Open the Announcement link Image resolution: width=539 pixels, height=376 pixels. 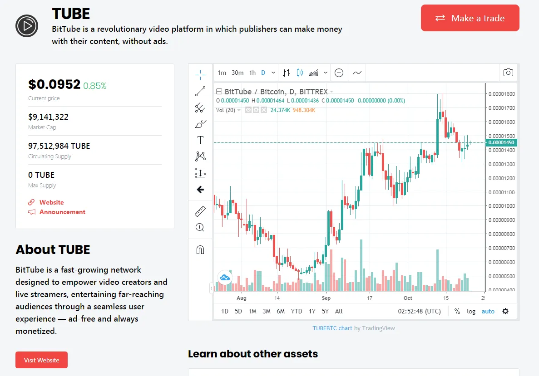coord(62,212)
